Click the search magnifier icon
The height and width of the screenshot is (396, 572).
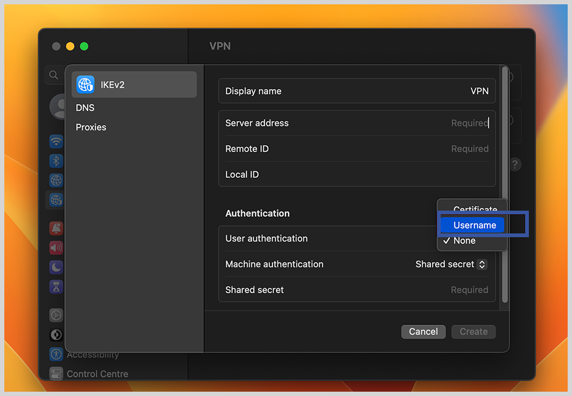(x=54, y=75)
